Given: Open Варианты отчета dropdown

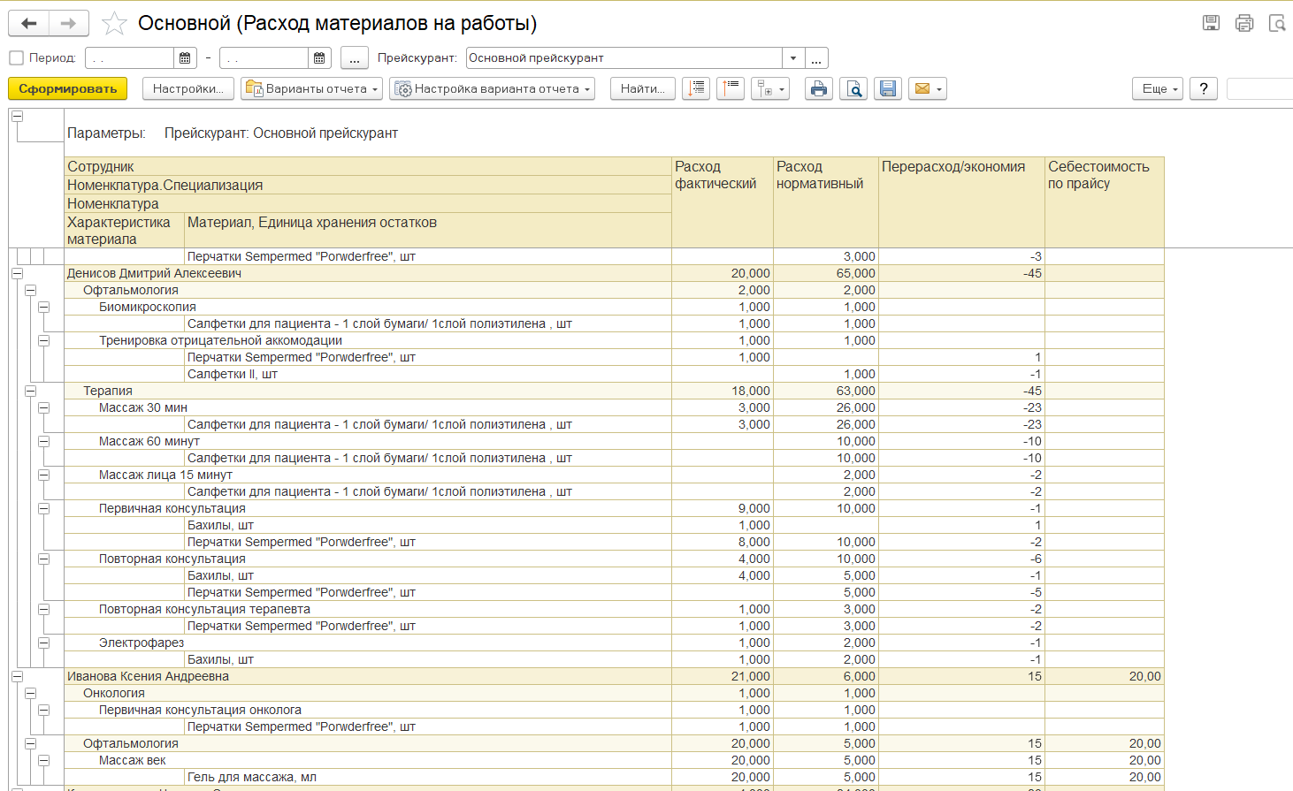Looking at the screenshot, I should (312, 88).
